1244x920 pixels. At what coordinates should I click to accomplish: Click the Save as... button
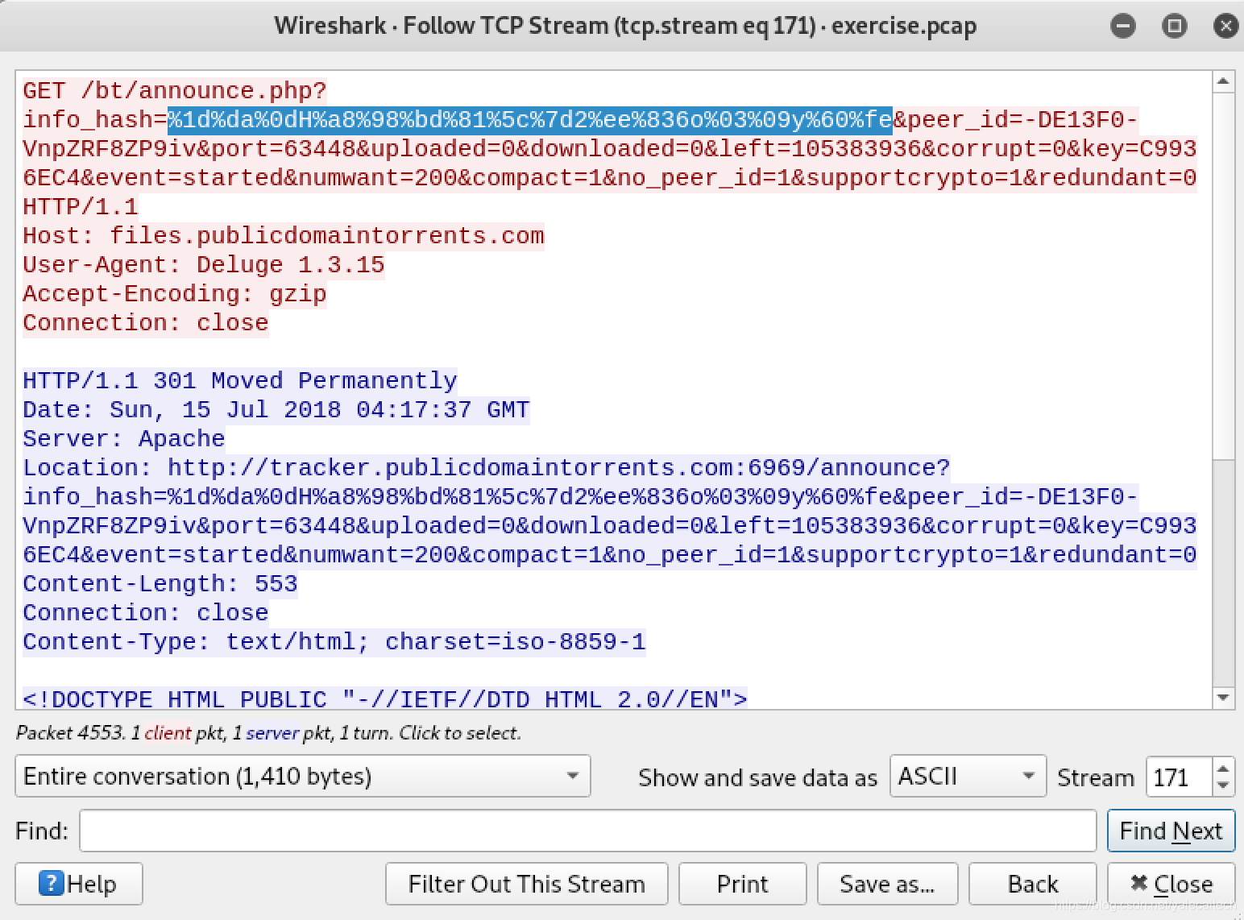887,884
